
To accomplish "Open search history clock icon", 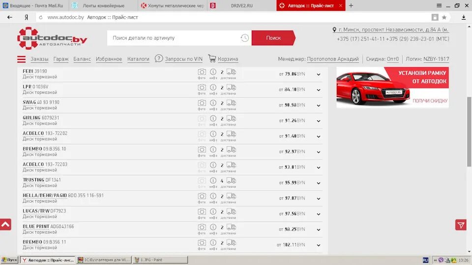I will tap(245, 38).
